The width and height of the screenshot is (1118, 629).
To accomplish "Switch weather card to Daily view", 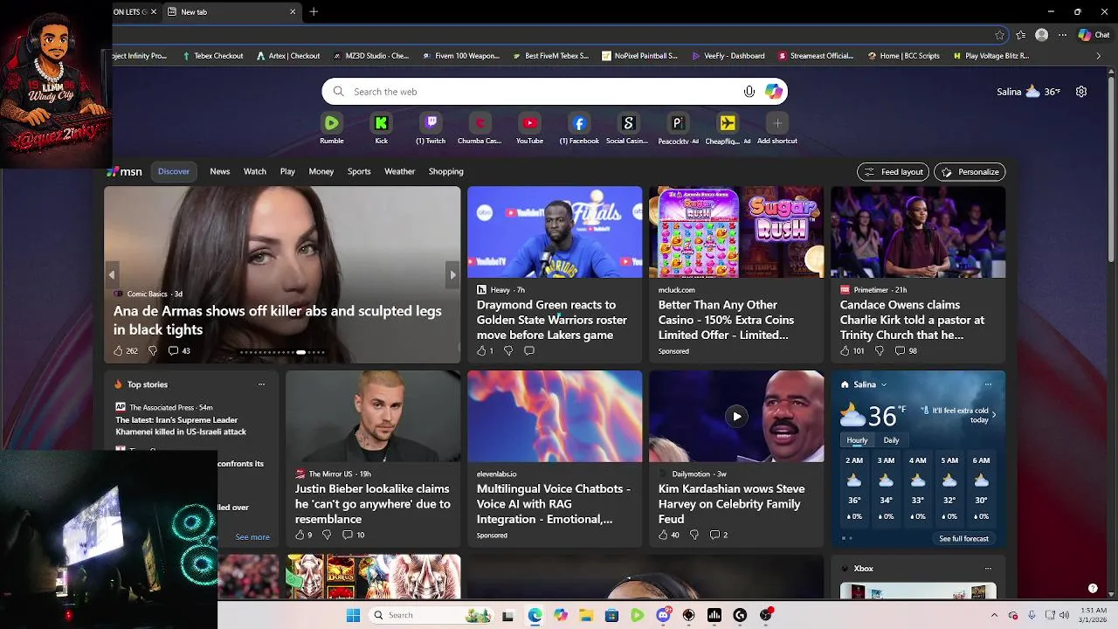I will point(891,440).
